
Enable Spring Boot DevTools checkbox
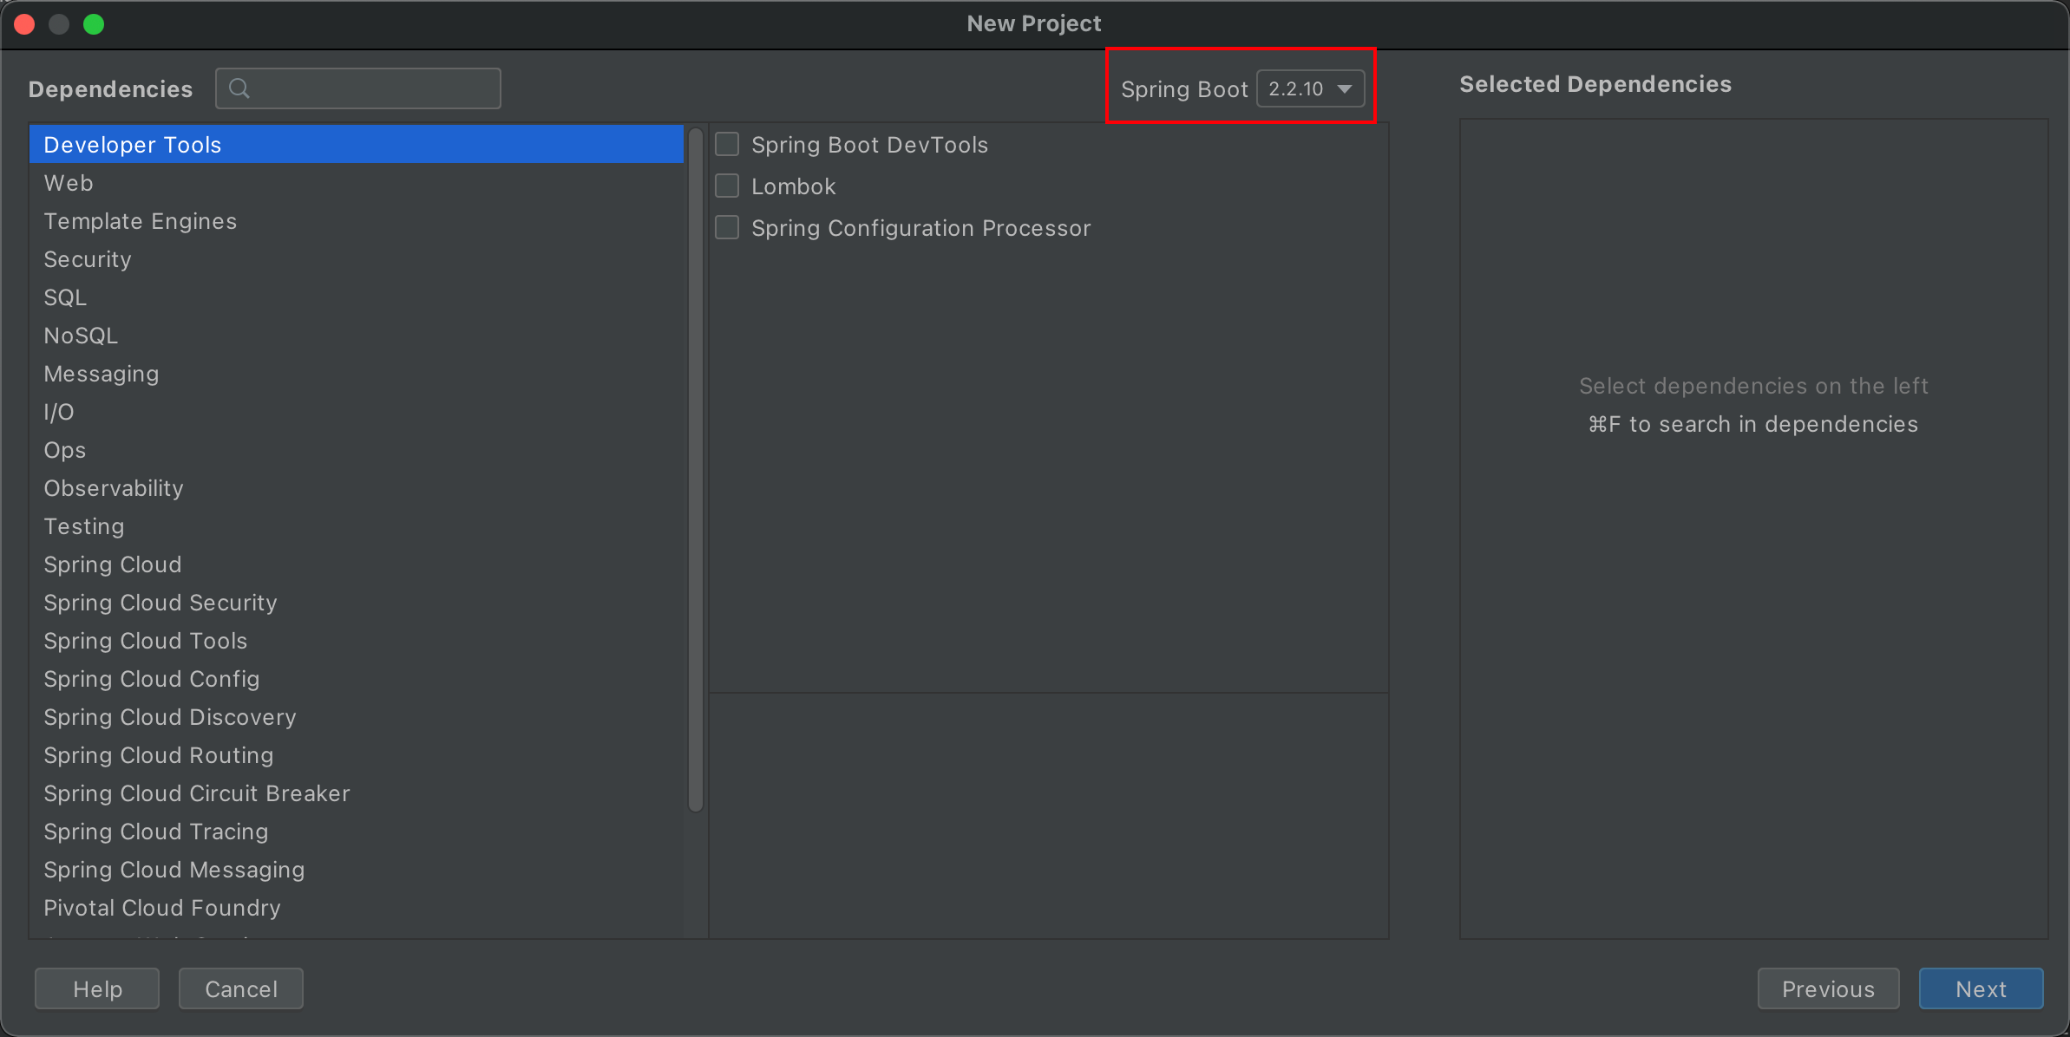click(x=727, y=144)
